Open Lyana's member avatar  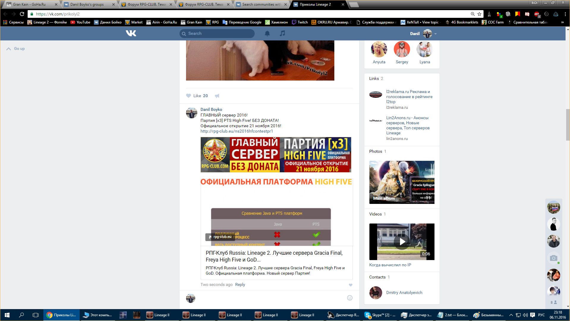tap(425, 49)
